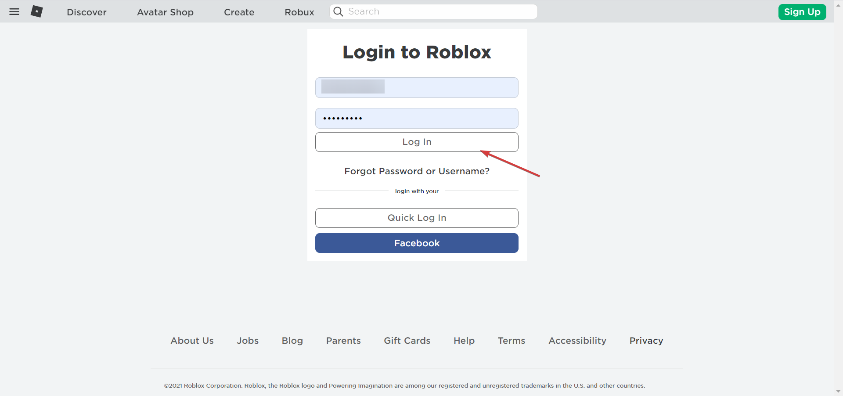Open the hamburger navigation menu

[14, 12]
